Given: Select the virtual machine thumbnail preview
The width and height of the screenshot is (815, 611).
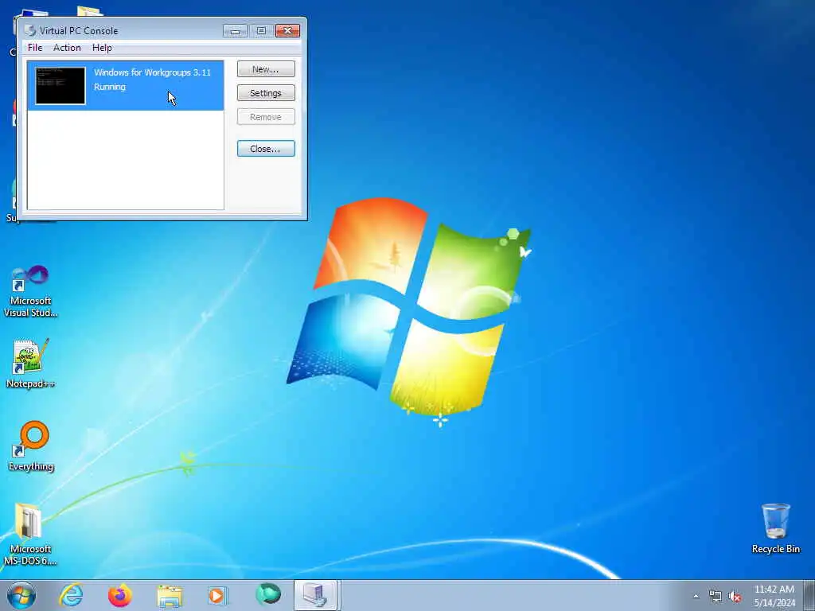Looking at the screenshot, I should point(60,86).
